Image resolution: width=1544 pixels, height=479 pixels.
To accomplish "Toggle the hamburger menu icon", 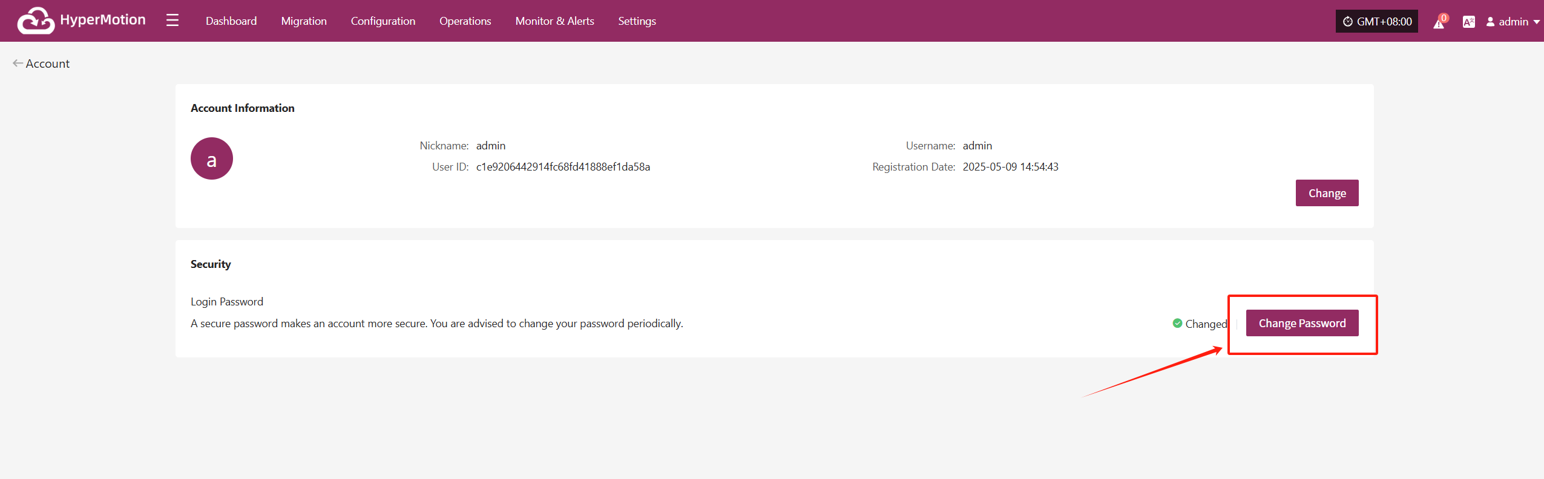I will coord(172,21).
